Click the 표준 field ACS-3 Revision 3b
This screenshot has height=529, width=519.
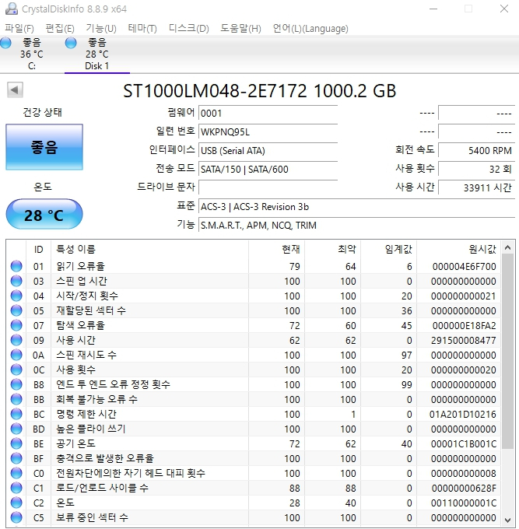356,206
